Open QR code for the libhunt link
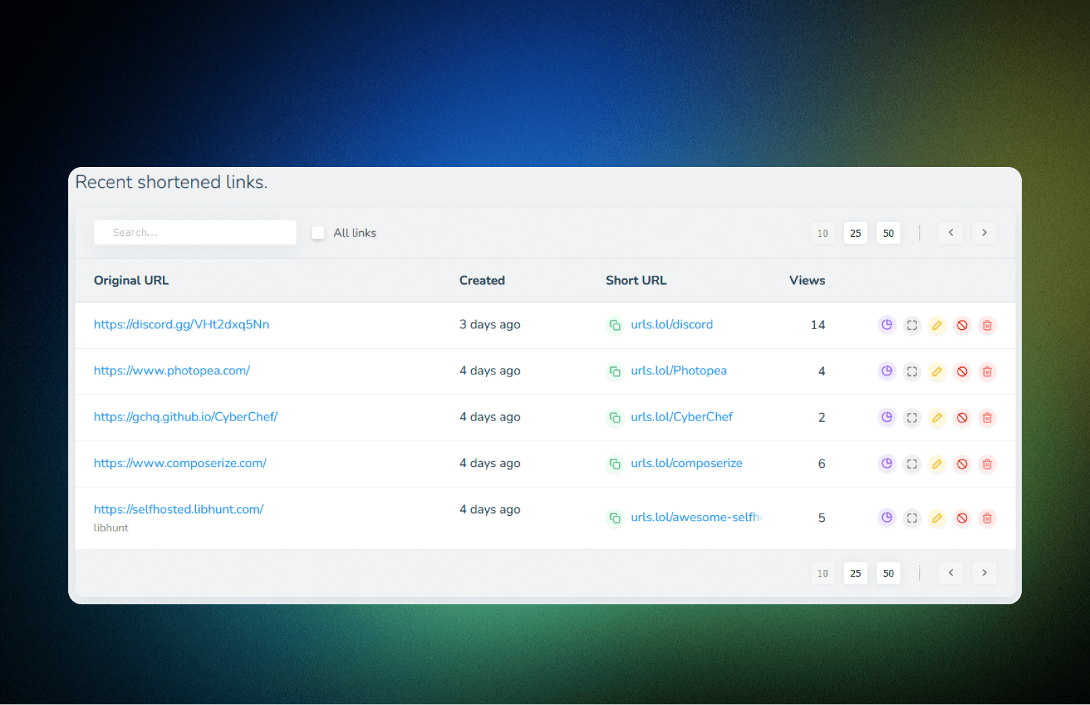This screenshot has width=1090, height=705. (x=912, y=518)
